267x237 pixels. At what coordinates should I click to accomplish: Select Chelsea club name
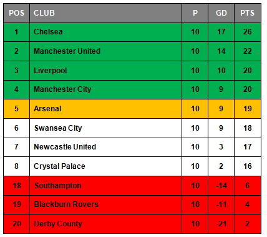coord(48,32)
